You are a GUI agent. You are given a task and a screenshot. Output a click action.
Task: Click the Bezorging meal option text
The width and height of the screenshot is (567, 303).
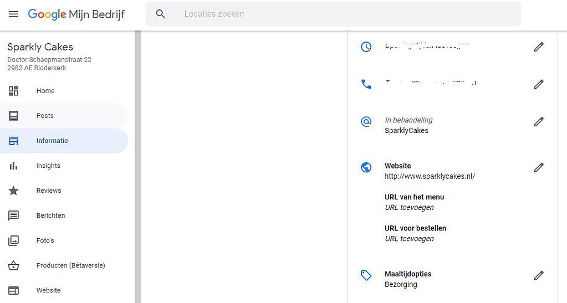pos(401,285)
